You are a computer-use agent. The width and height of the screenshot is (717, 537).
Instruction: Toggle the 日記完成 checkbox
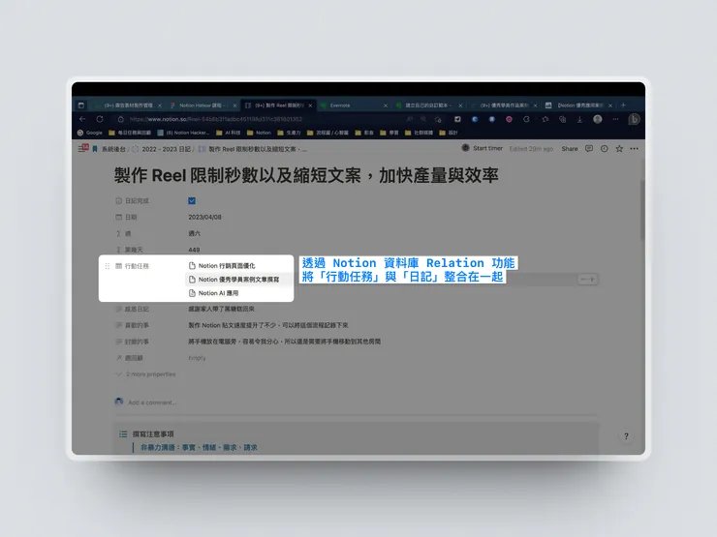click(x=192, y=201)
